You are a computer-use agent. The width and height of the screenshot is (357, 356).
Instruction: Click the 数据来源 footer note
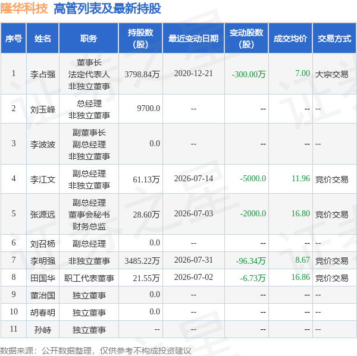(x=95, y=351)
